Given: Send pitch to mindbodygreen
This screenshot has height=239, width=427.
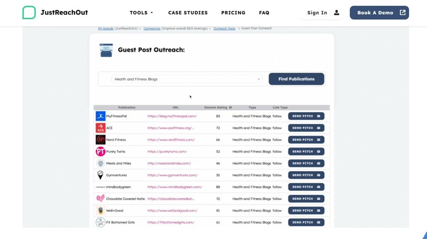Looking at the screenshot, I should click(x=306, y=187).
